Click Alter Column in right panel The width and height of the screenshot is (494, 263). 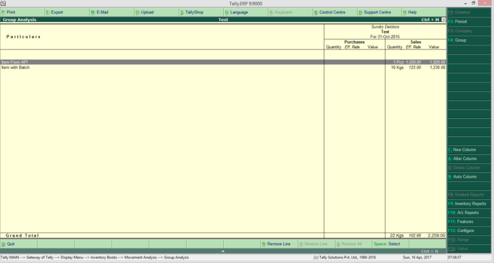pyautogui.click(x=470, y=158)
